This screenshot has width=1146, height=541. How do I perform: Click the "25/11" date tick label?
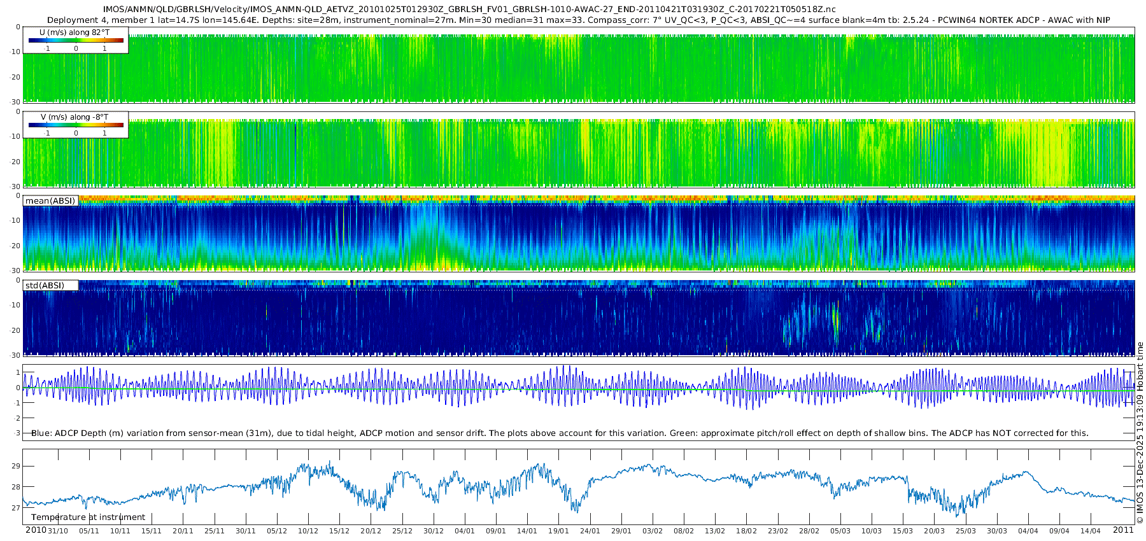pyautogui.click(x=215, y=531)
